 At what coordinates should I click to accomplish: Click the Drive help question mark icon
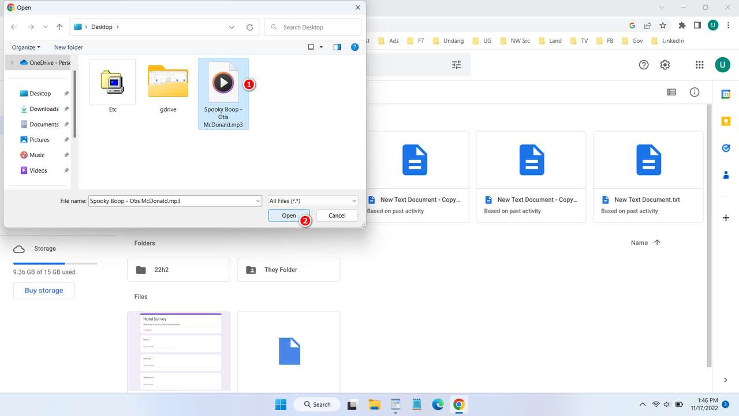(x=643, y=65)
